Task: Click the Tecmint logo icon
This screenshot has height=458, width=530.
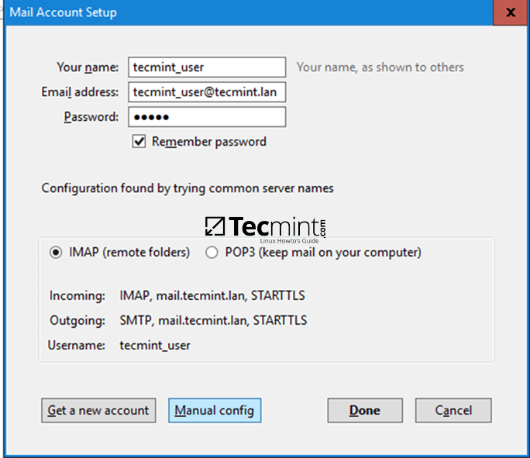Action: click(x=215, y=226)
